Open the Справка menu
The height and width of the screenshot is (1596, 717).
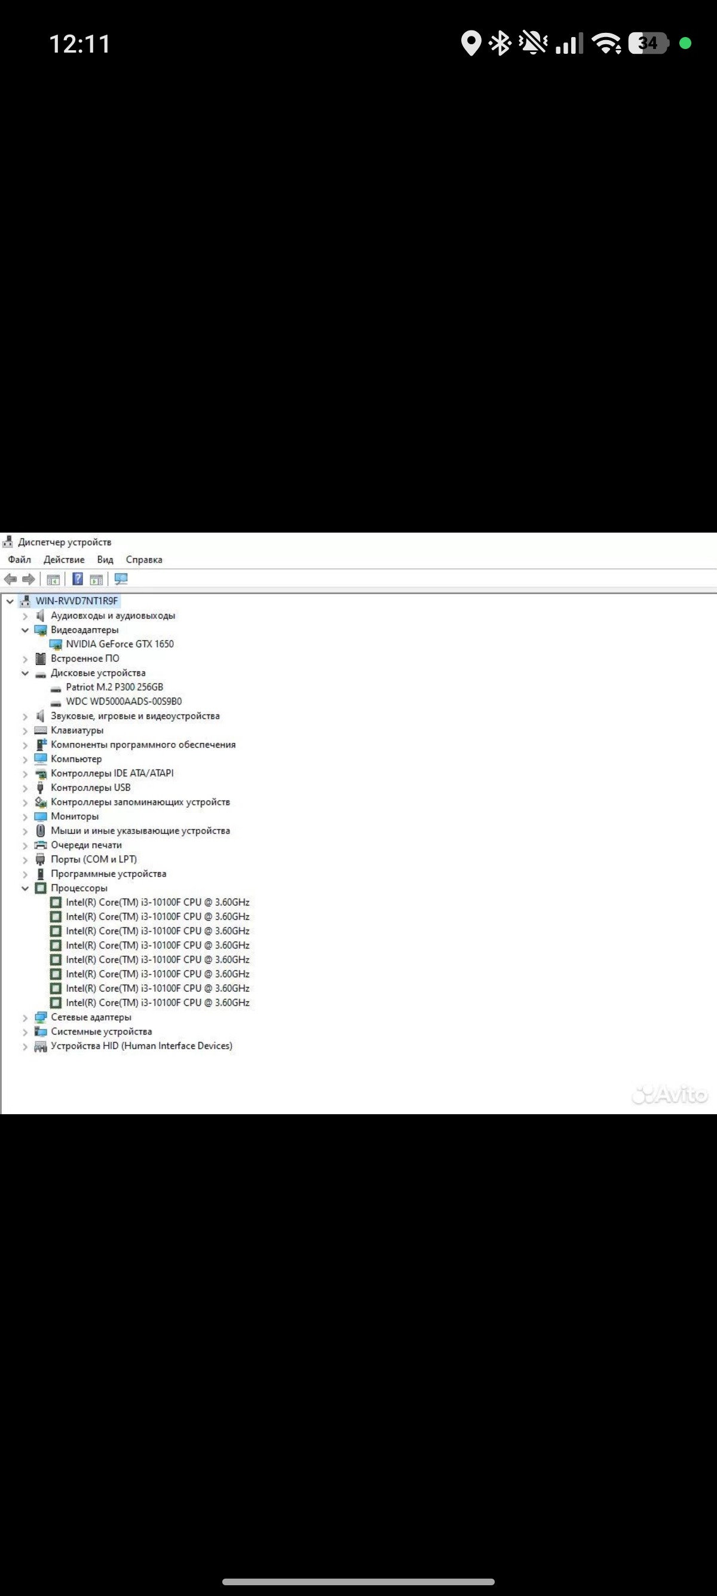tap(143, 559)
